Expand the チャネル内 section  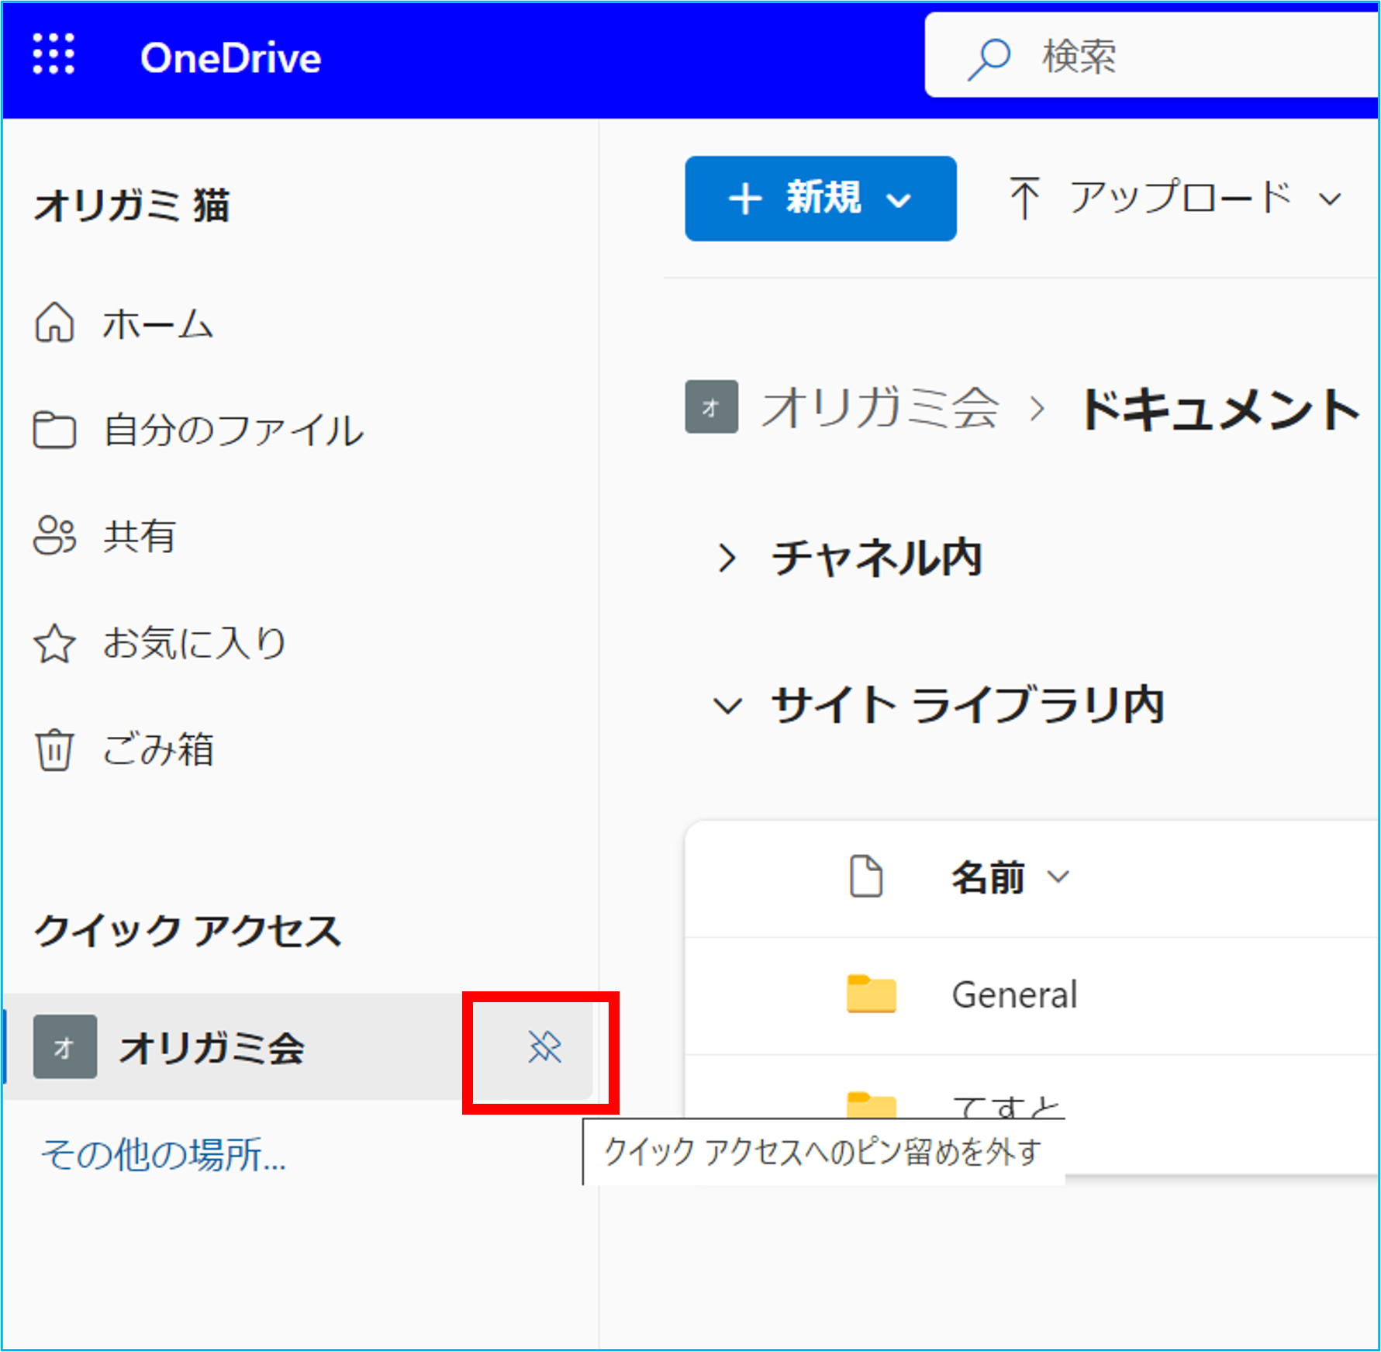point(728,558)
